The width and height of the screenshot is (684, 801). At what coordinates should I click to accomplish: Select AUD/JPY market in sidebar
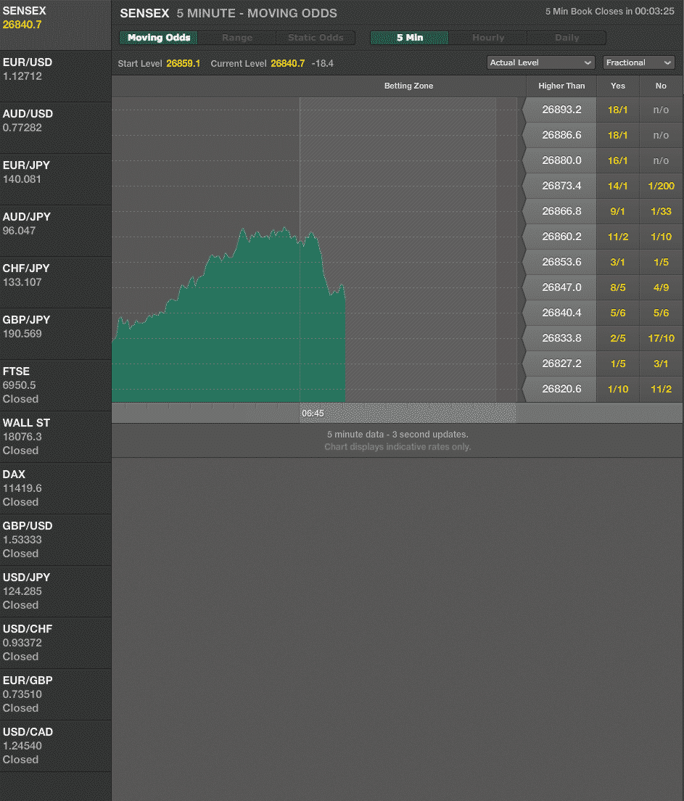(56, 231)
